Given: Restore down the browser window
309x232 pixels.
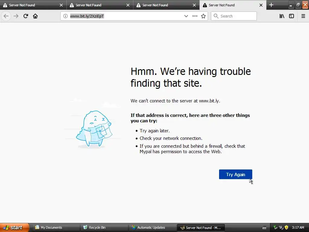Looking at the screenshot, I should coord(298,5).
